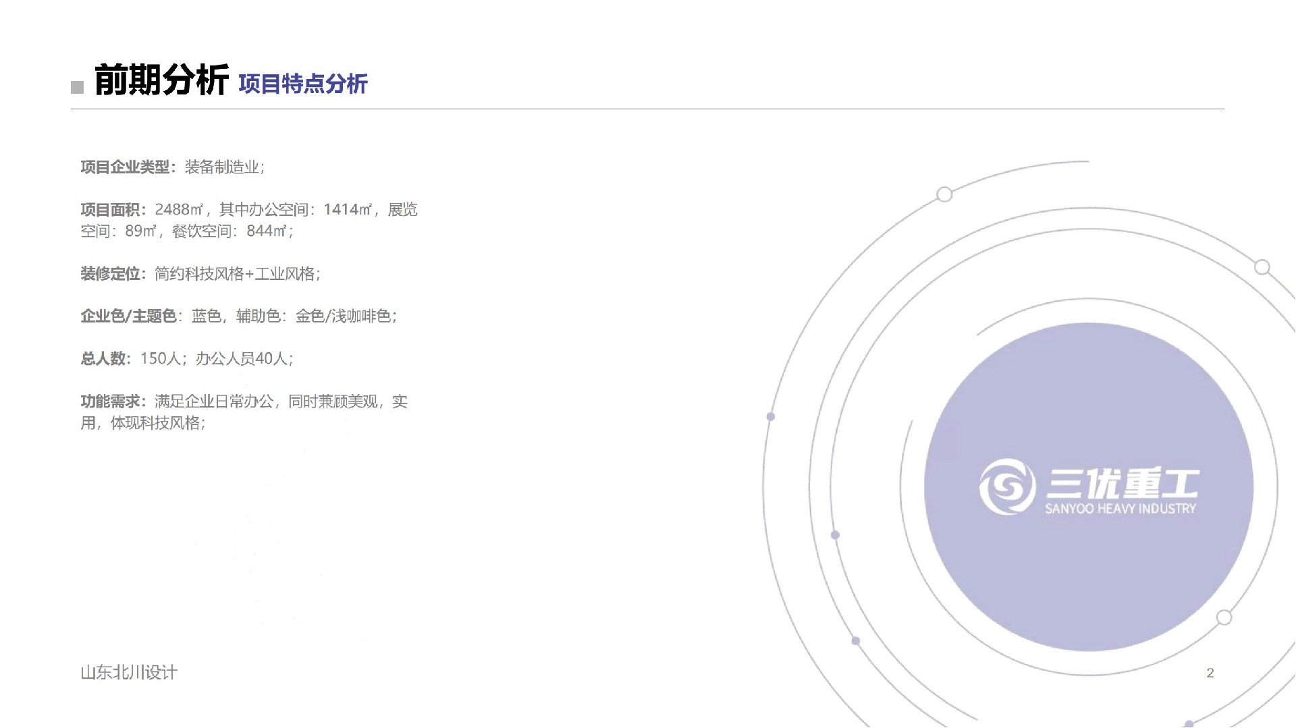This screenshot has width=1296, height=728.
Task: Click the hollow orbit circle at the right edge
Action: (x=1262, y=267)
